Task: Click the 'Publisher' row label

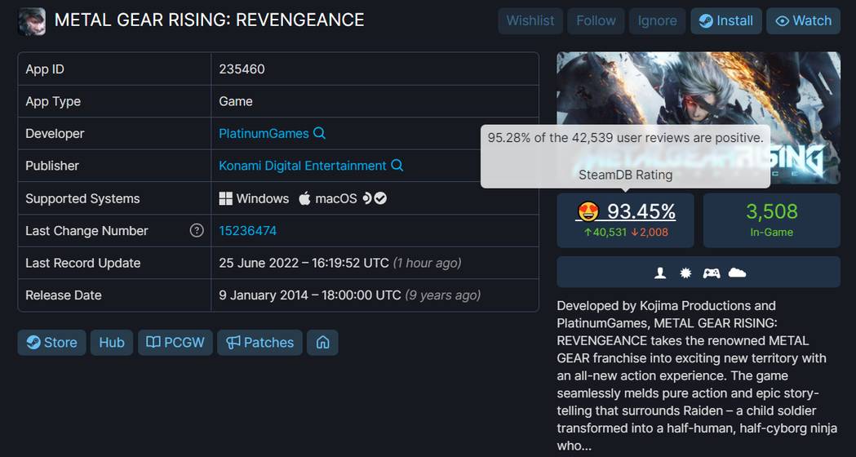Action: 52,166
